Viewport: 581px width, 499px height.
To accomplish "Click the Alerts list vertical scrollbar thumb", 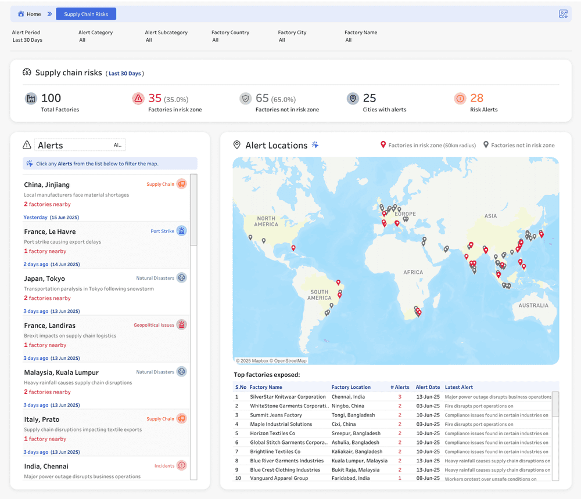I will (x=193, y=210).
